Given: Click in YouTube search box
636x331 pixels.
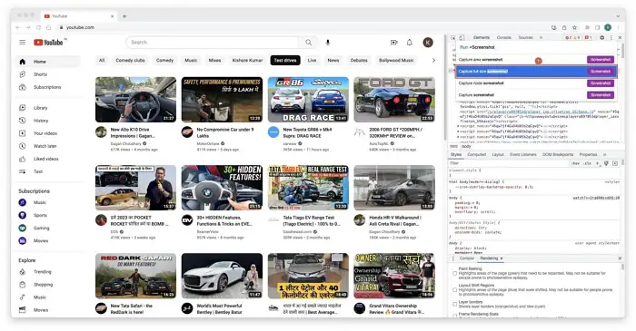Looking at the screenshot, I should point(213,42).
